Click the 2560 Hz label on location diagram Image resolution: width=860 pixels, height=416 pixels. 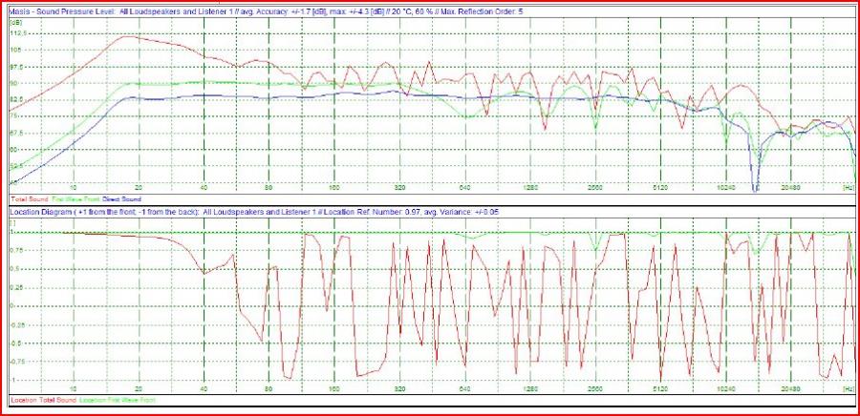(x=595, y=388)
